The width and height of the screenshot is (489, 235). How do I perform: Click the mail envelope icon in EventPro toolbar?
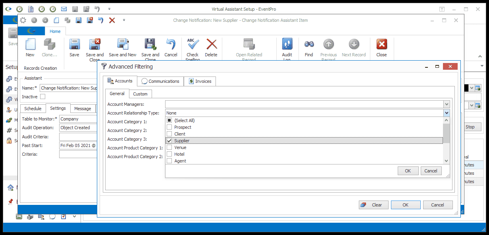[x=64, y=9]
